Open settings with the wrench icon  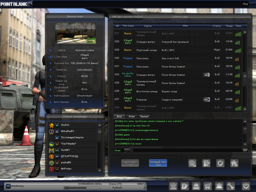point(231,186)
